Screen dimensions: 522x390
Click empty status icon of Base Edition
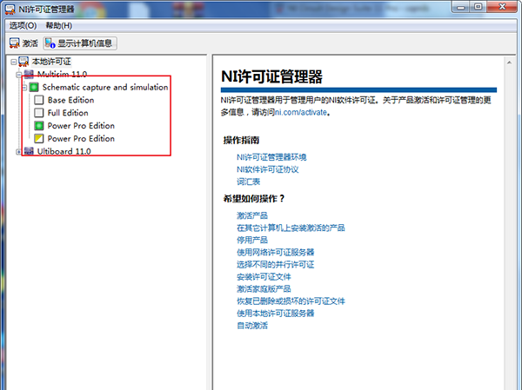click(39, 100)
